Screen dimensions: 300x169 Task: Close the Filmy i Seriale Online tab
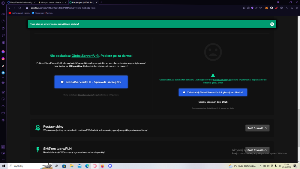click(34, 2)
